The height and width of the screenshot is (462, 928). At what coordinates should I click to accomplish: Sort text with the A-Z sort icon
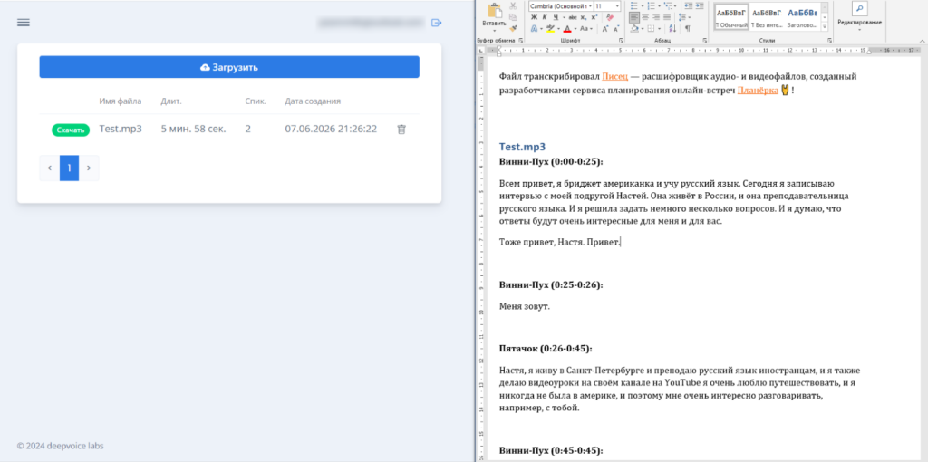tap(672, 28)
